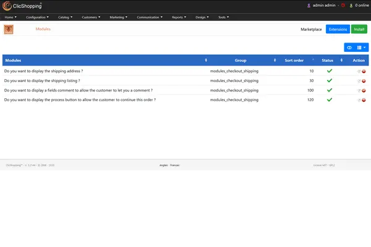Edit the shipping address module
This screenshot has width=371, height=247.
click(x=359, y=72)
